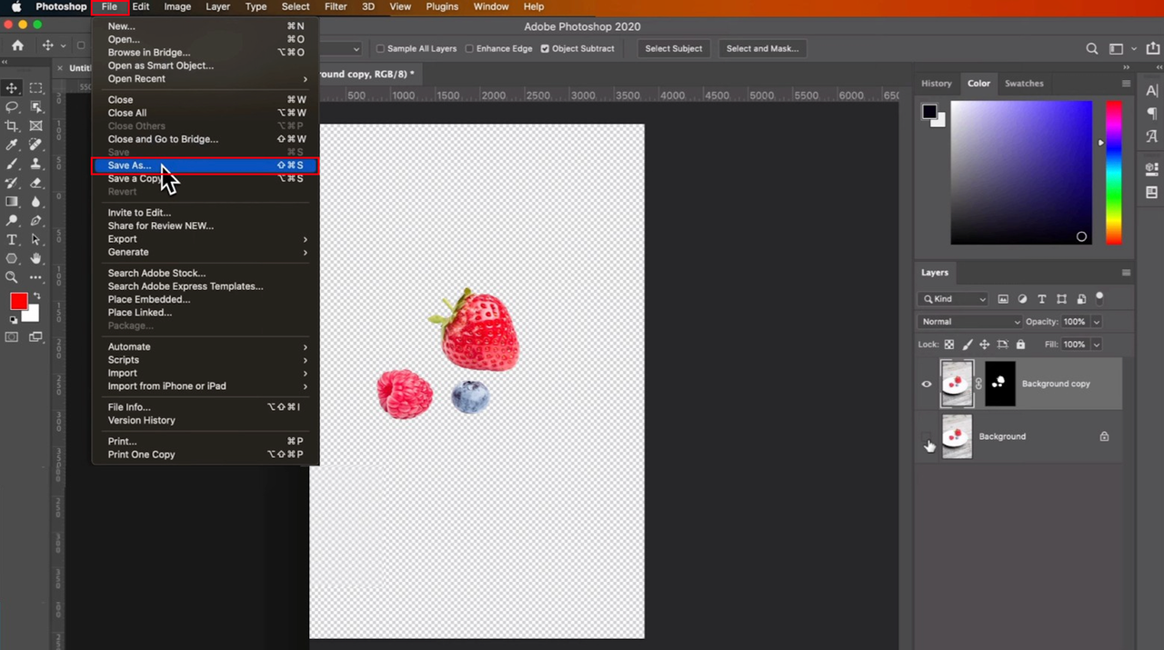Screen dimensions: 1164x650
Task: Toggle Quick Mask mode
Action: 12,337
